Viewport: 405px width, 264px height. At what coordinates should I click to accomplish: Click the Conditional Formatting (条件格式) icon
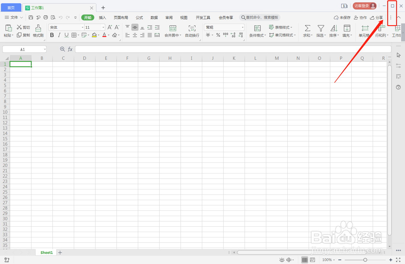click(258, 28)
